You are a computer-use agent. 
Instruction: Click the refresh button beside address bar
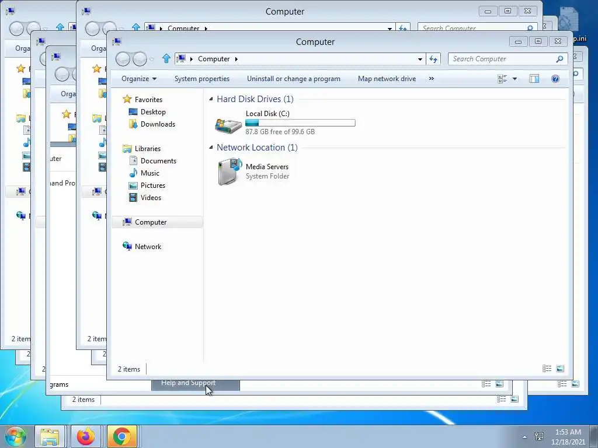(433, 59)
